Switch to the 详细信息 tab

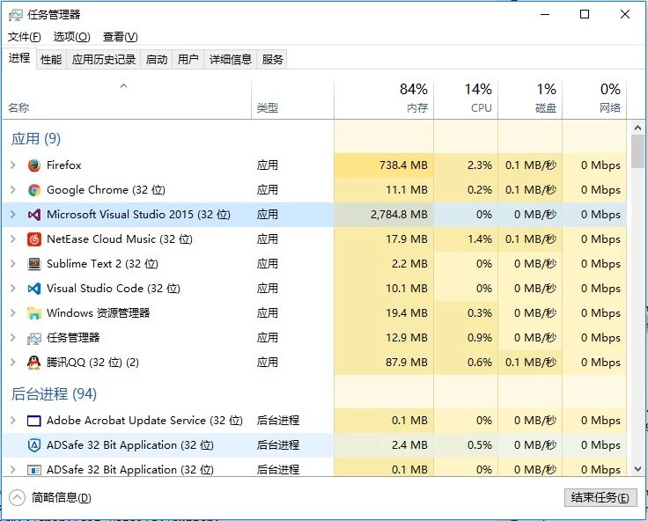click(231, 60)
